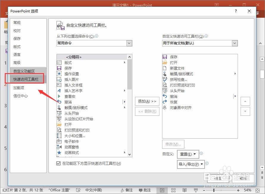The image size is (265, 194).
Task: Click info icon beside Choose commands label
Action: pos(96,36)
